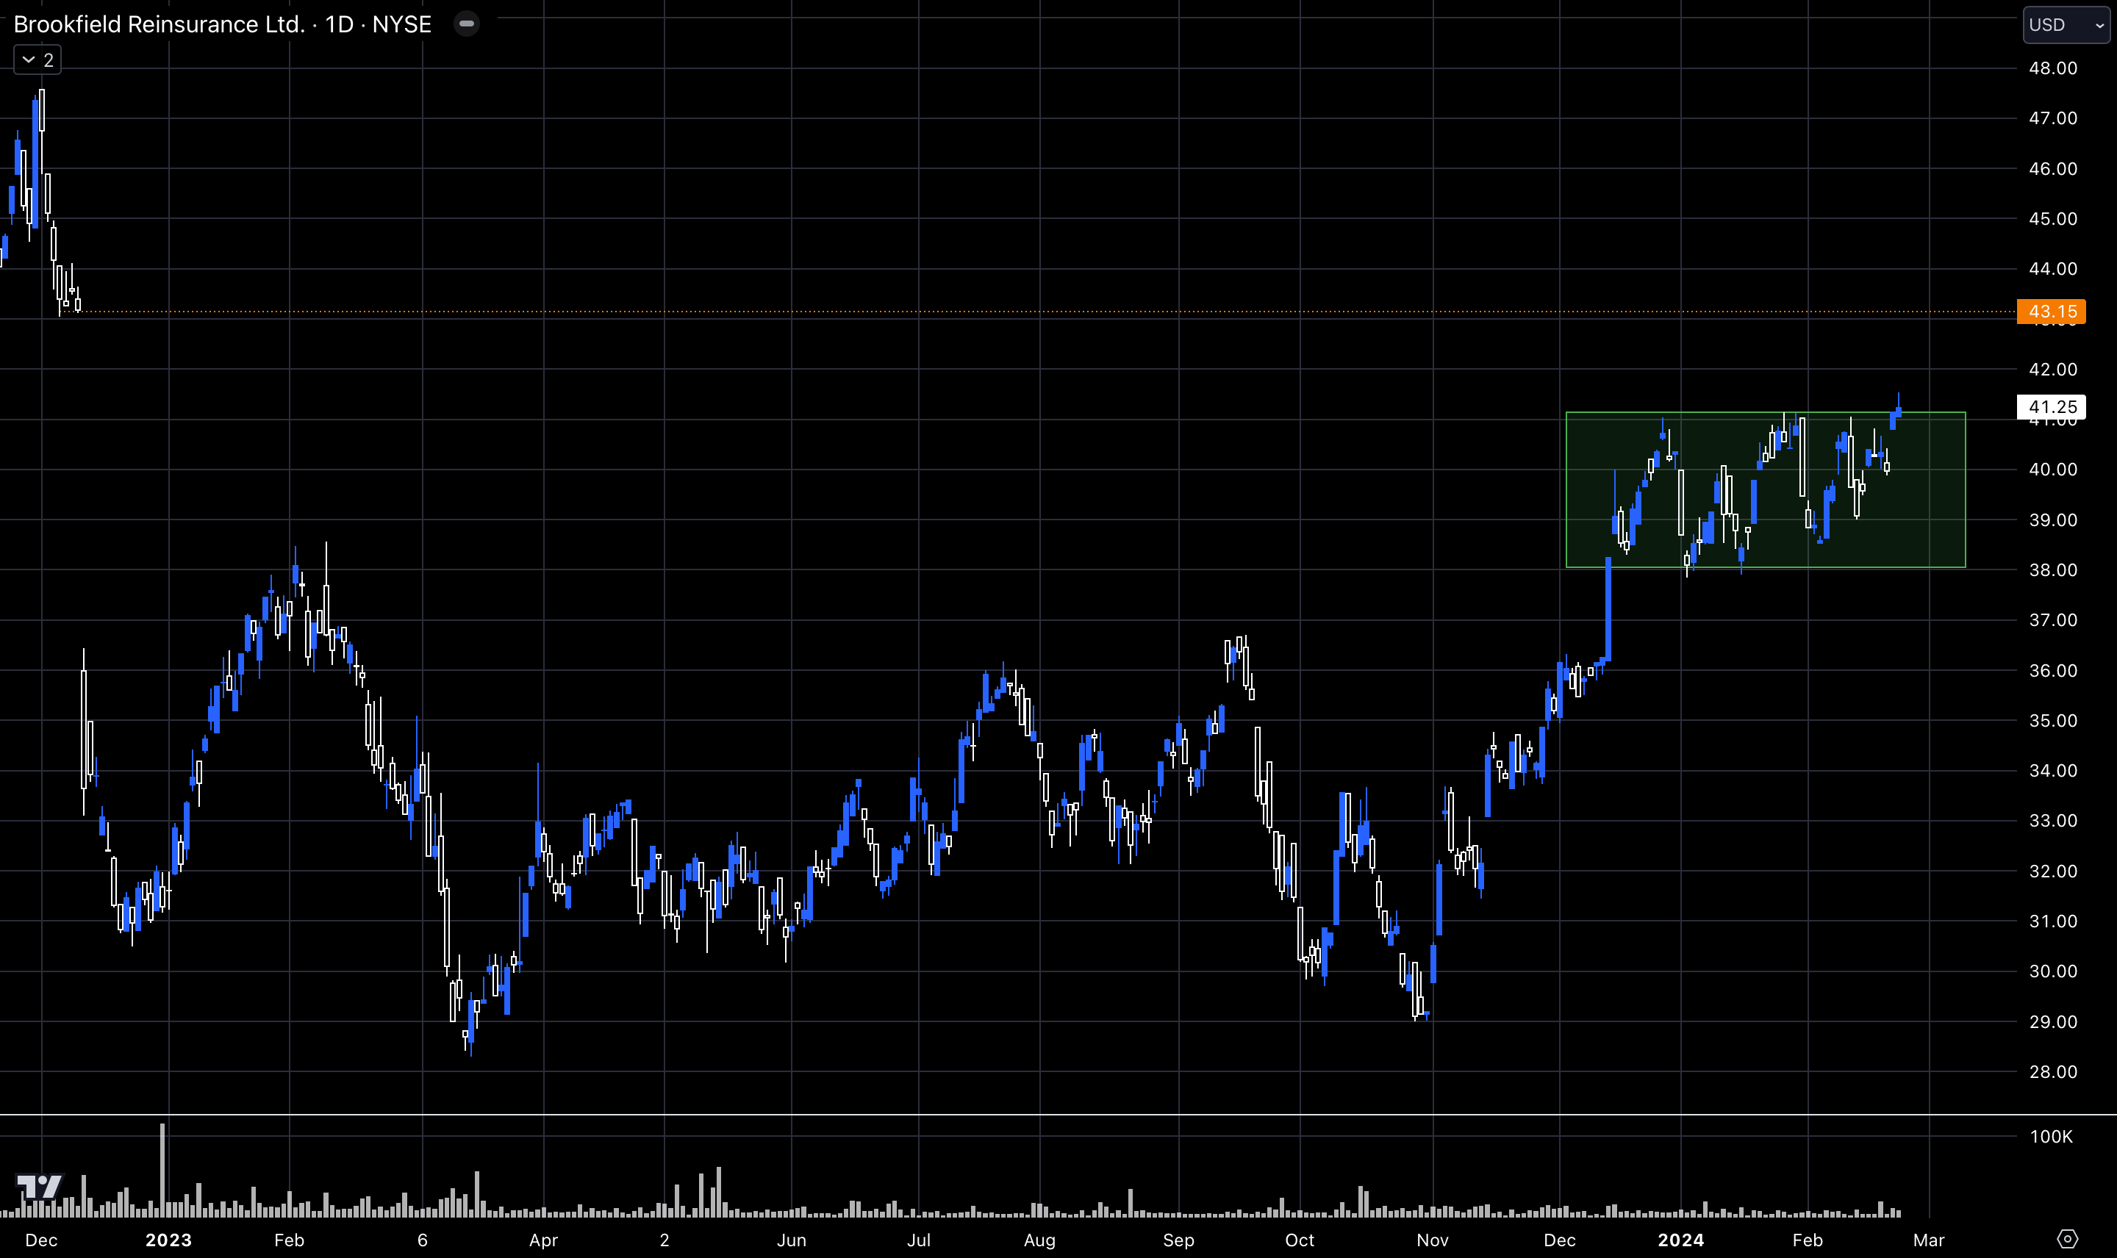
Task: Click the 36.00 price scale label
Action: pos(2052,671)
